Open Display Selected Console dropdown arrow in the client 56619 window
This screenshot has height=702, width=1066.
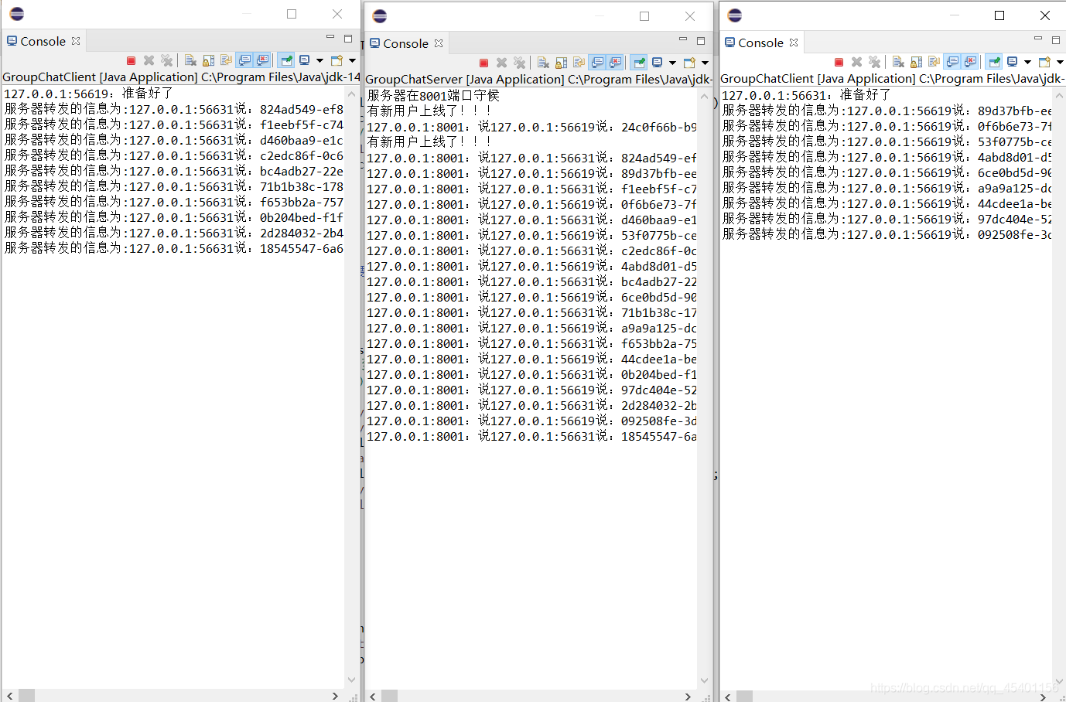click(x=319, y=60)
